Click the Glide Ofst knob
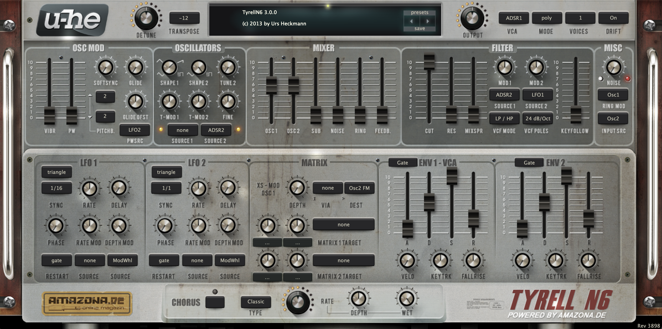 pyautogui.click(x=136, y=101)
